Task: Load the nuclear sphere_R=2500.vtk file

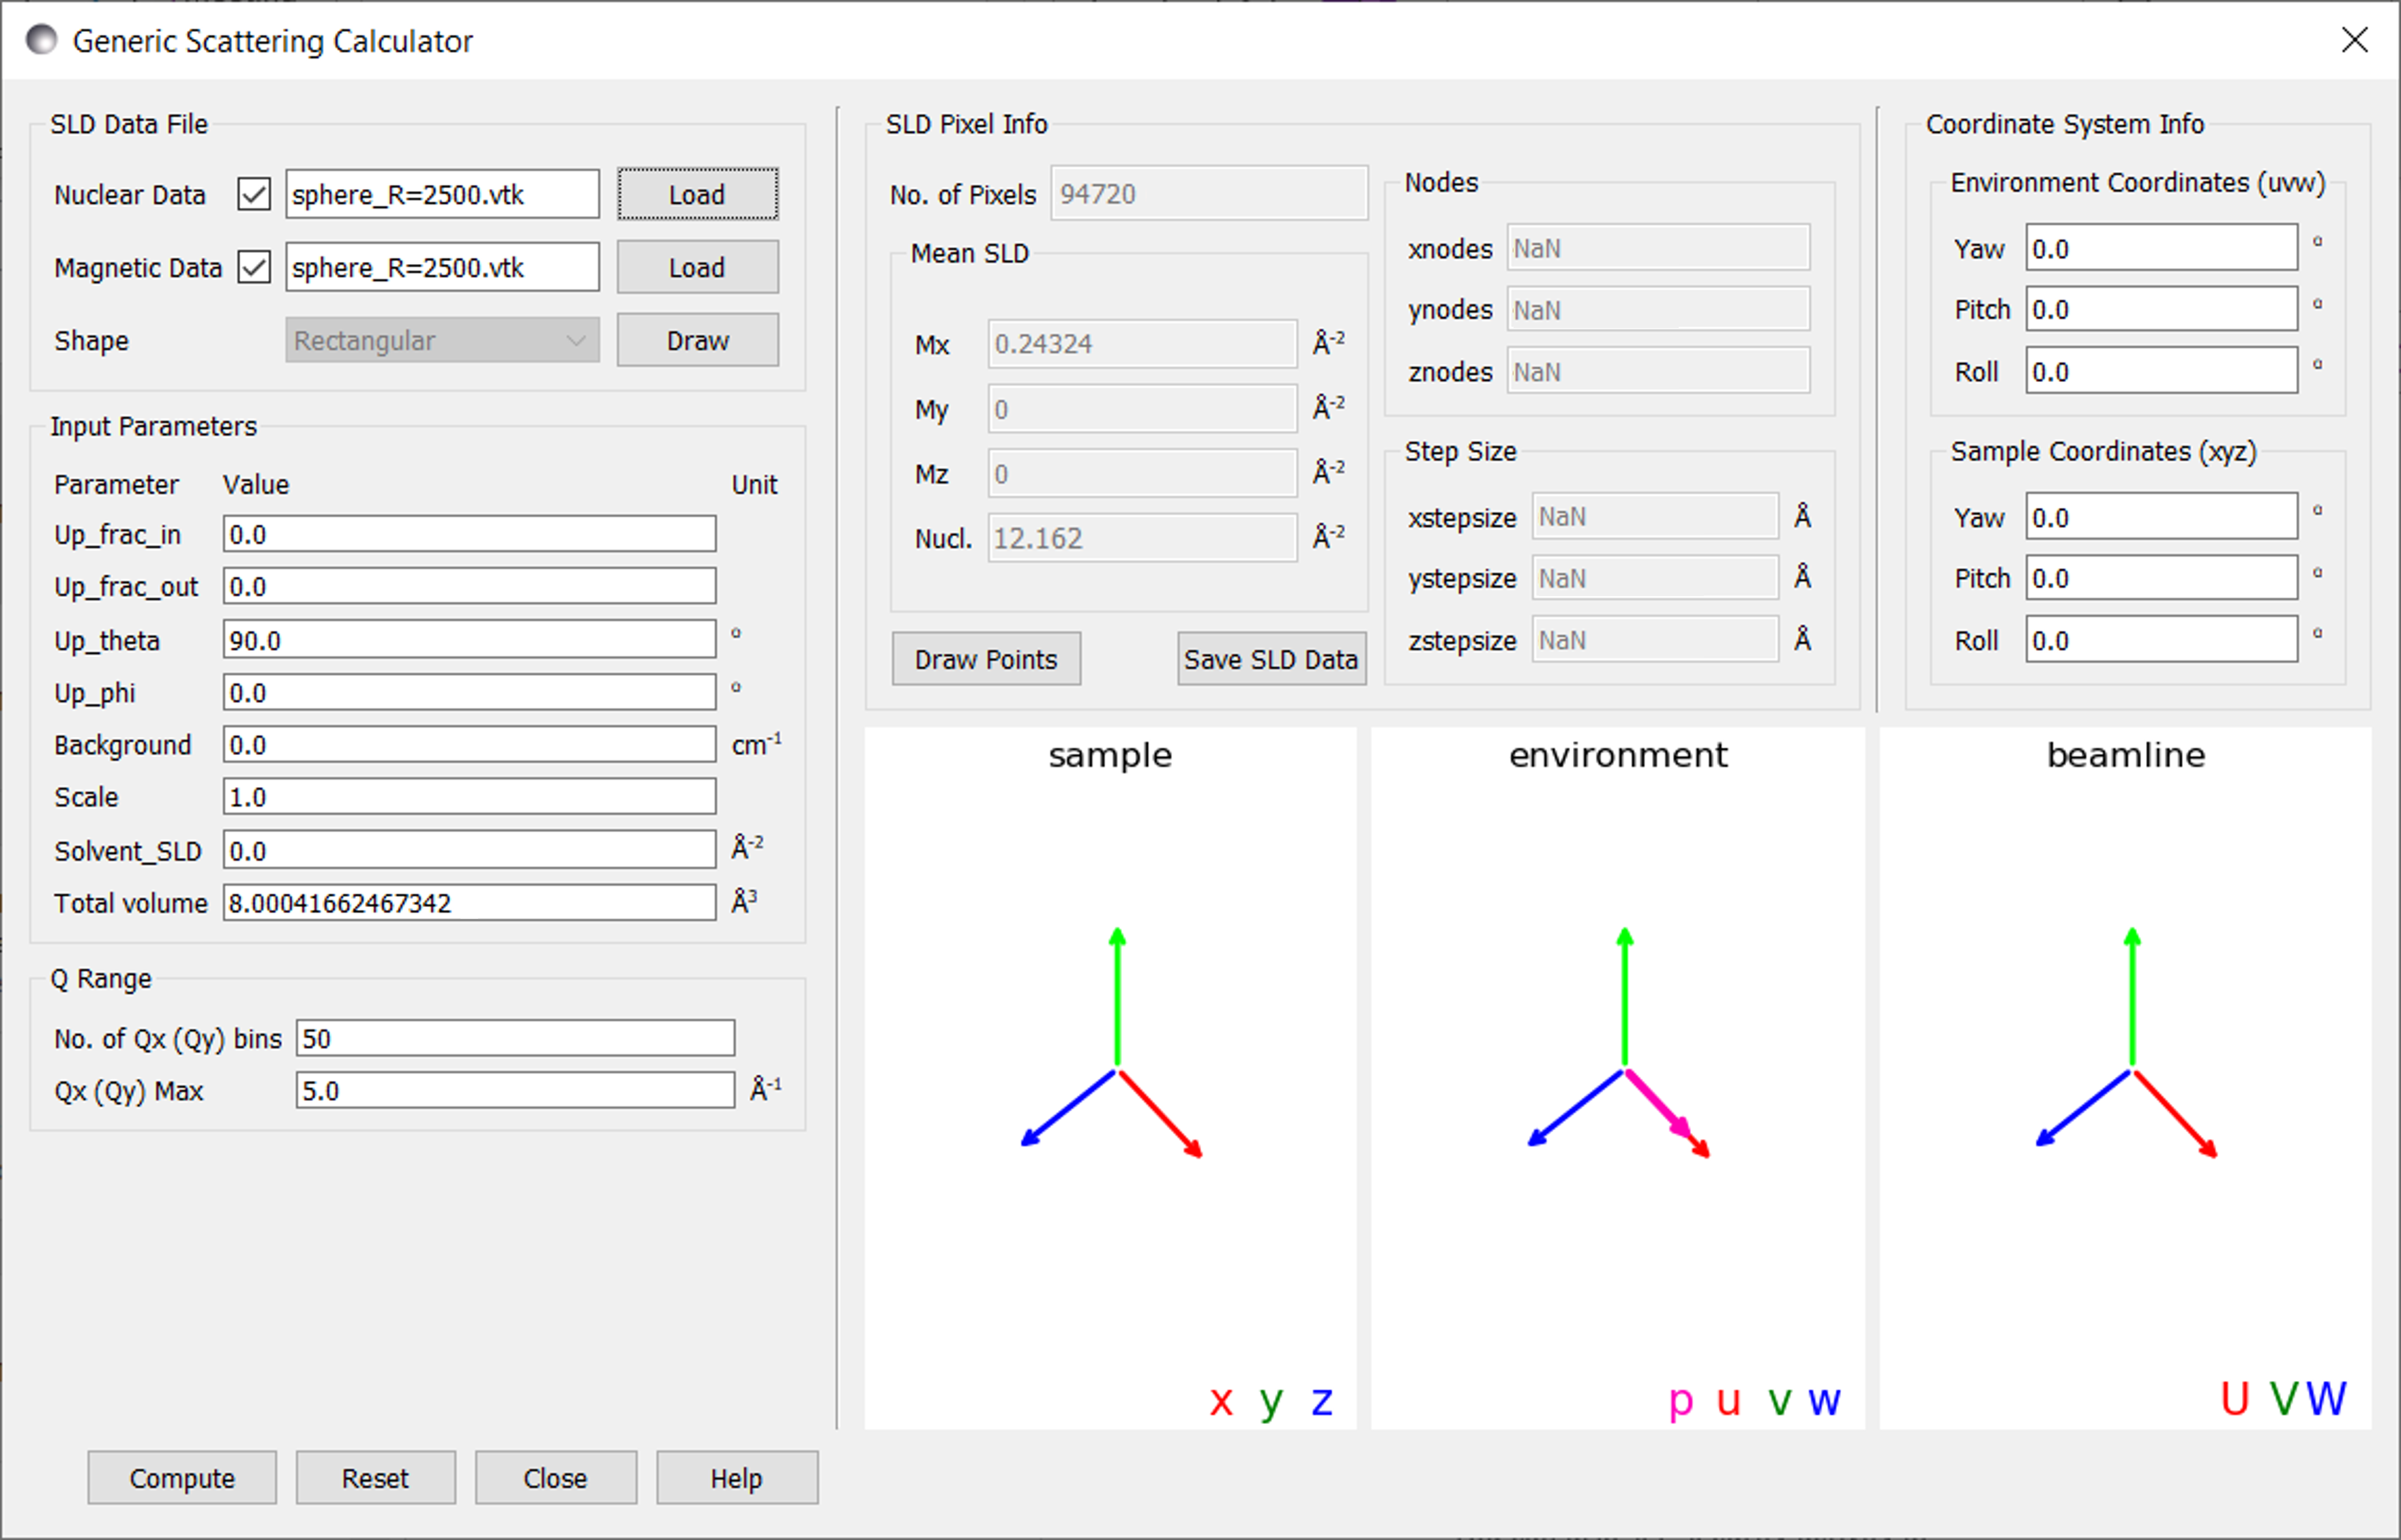Action: [697, 194]
